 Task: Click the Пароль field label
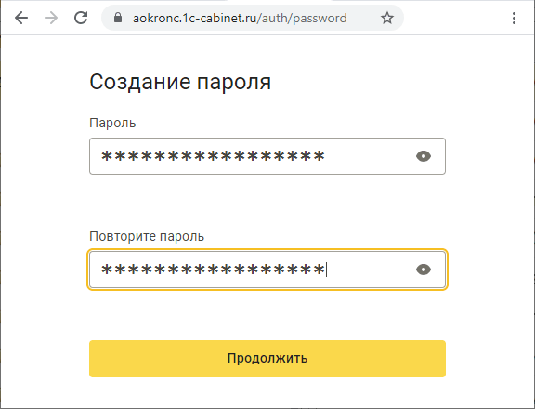point(112,123)
